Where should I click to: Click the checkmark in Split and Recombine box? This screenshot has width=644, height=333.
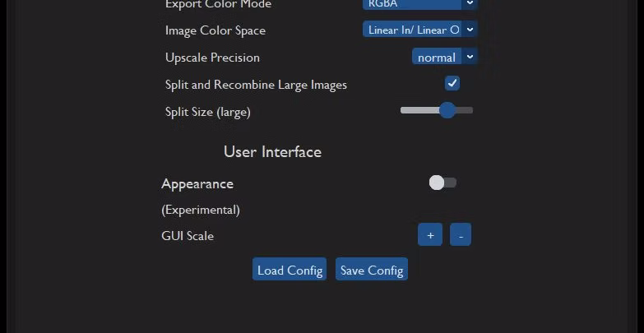click(452, 83)
